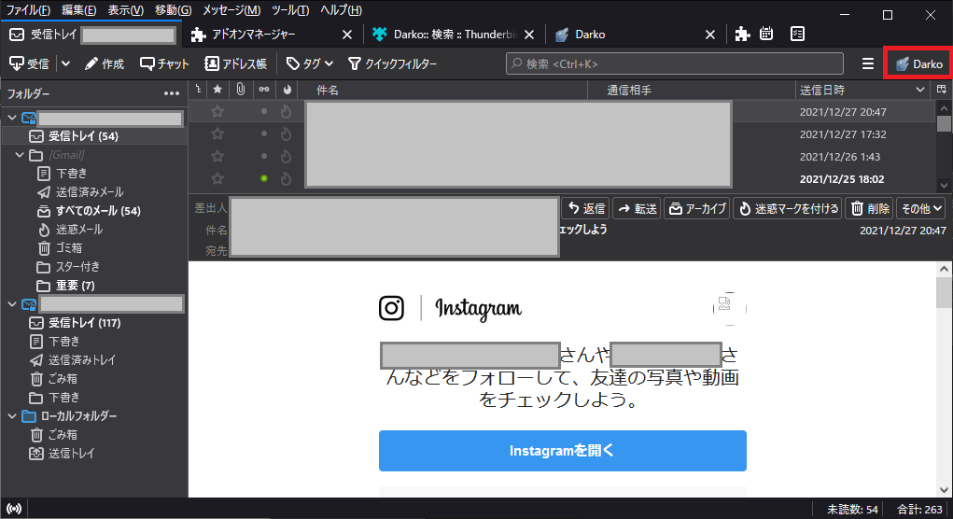Screen dimensions: 953x519
Task: Star the message dated 2021/12/27 17:32
Action: coord(217,134)
